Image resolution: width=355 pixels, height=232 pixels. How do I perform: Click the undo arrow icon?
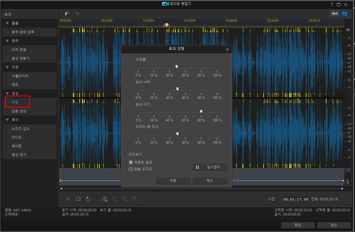[x=66, y=14]
